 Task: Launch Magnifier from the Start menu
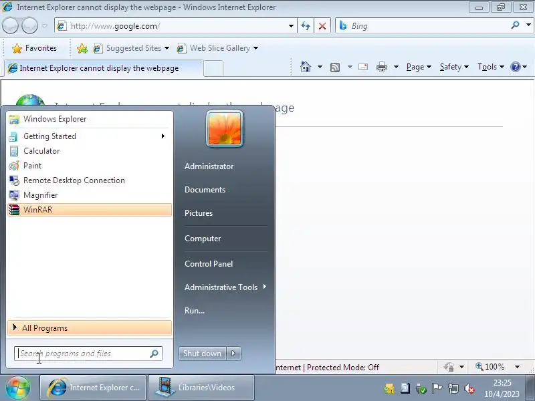point(90,195)
